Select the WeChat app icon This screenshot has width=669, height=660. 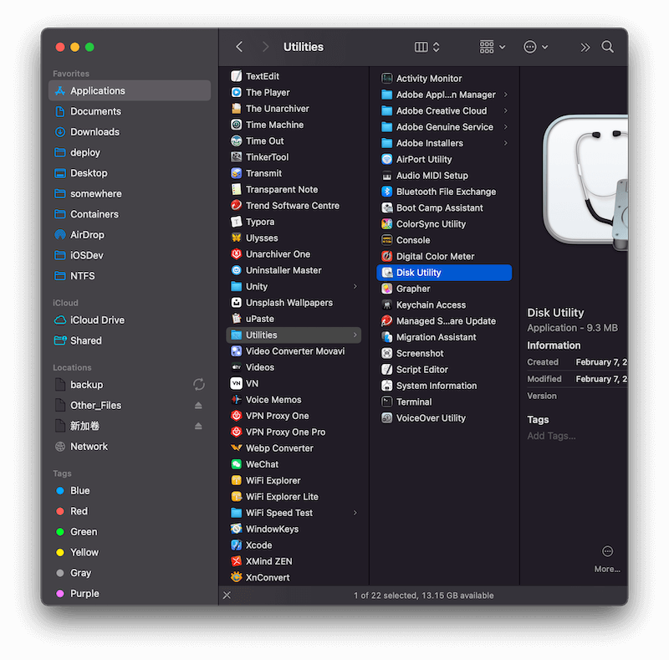pos(236,464)
